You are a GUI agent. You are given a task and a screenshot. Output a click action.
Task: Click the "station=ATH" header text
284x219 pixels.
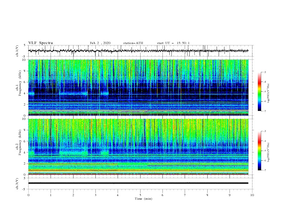pyautogui.click(x=133, y=43)
